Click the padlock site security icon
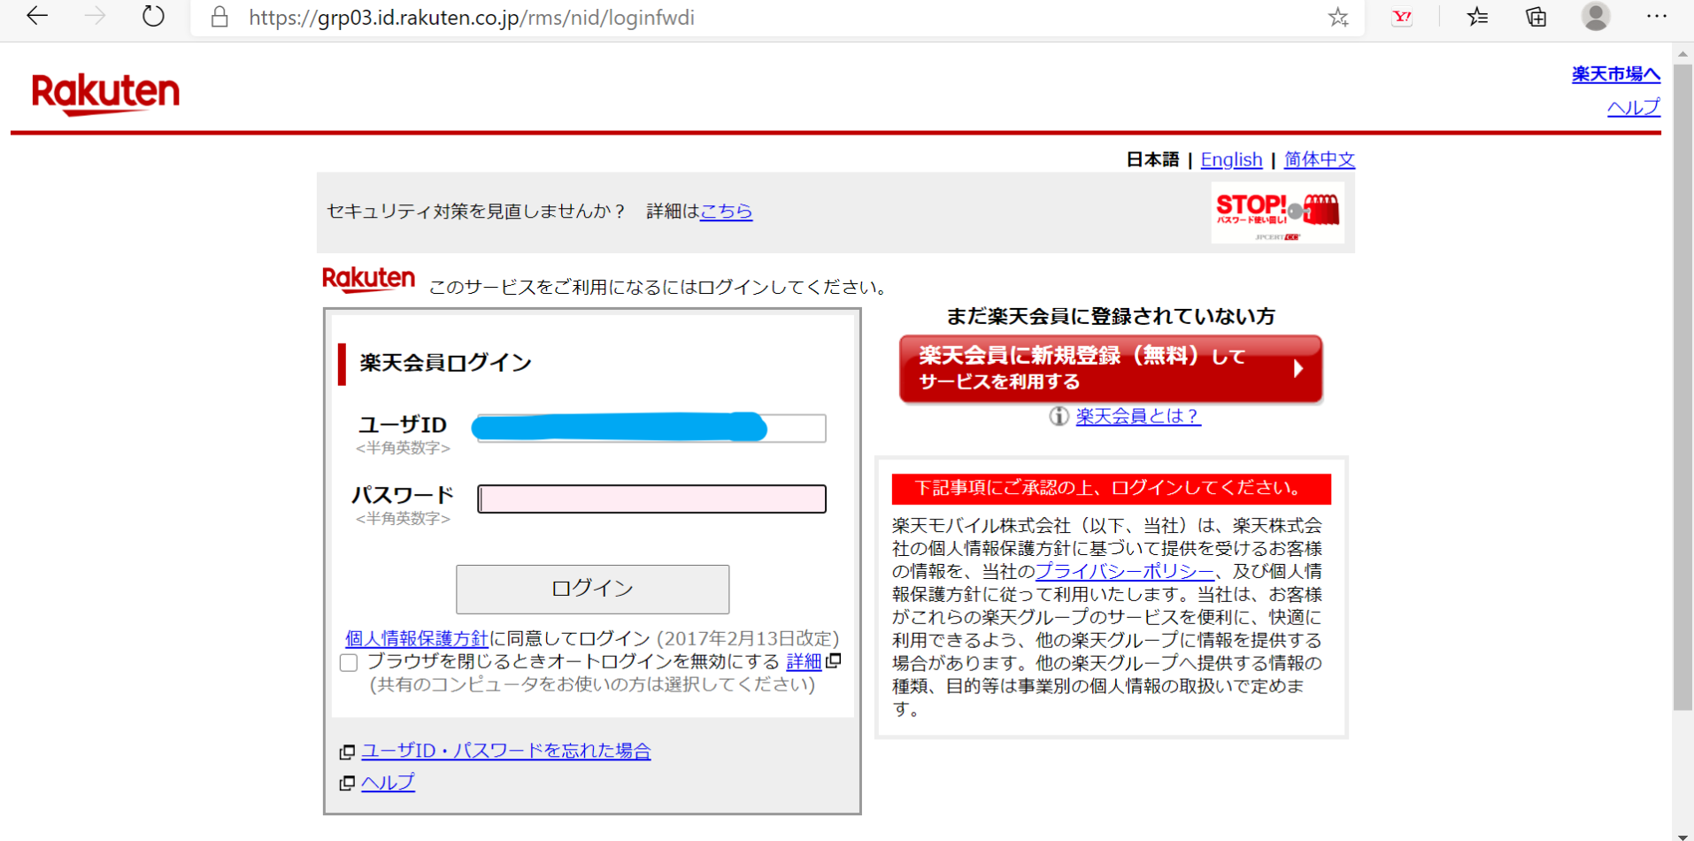This screenshot has width=1694, height=841. [219, 17]
